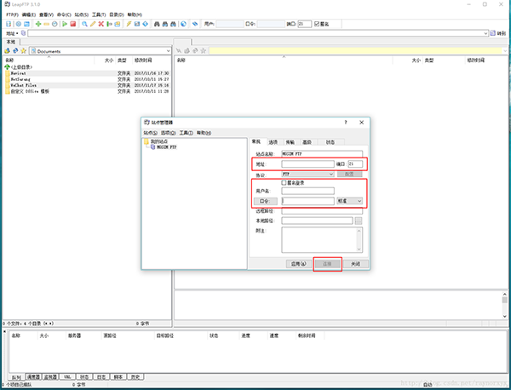Expand the local Documents path dropdown

coord(167,51)
